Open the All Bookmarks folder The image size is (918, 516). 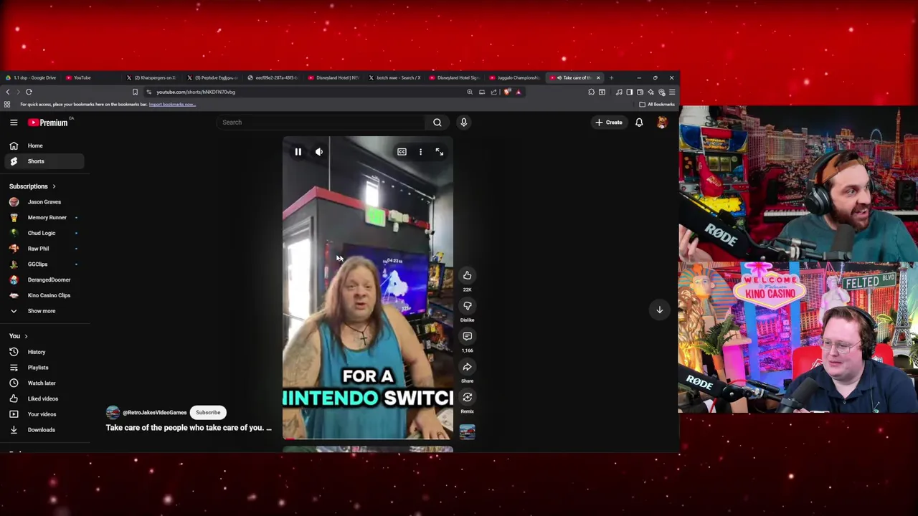pyautogui.click(x=657, y=105)
